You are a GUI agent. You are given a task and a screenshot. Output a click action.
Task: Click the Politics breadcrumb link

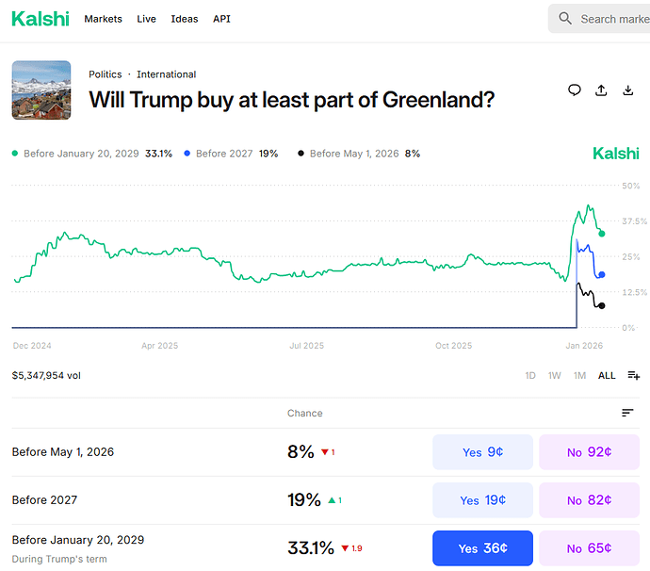pos(106,74)
